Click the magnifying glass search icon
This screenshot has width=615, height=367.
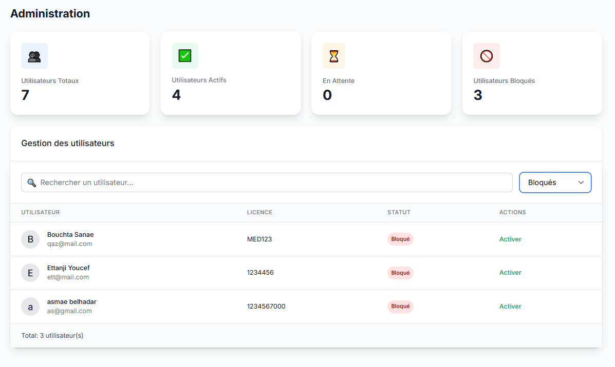(x=31, y=182)
